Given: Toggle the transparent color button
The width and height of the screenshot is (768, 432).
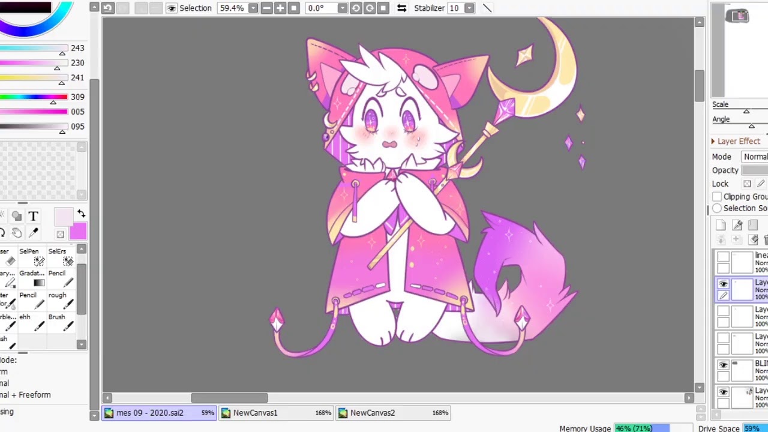Looking at the screenshot, I should point(60,234).
